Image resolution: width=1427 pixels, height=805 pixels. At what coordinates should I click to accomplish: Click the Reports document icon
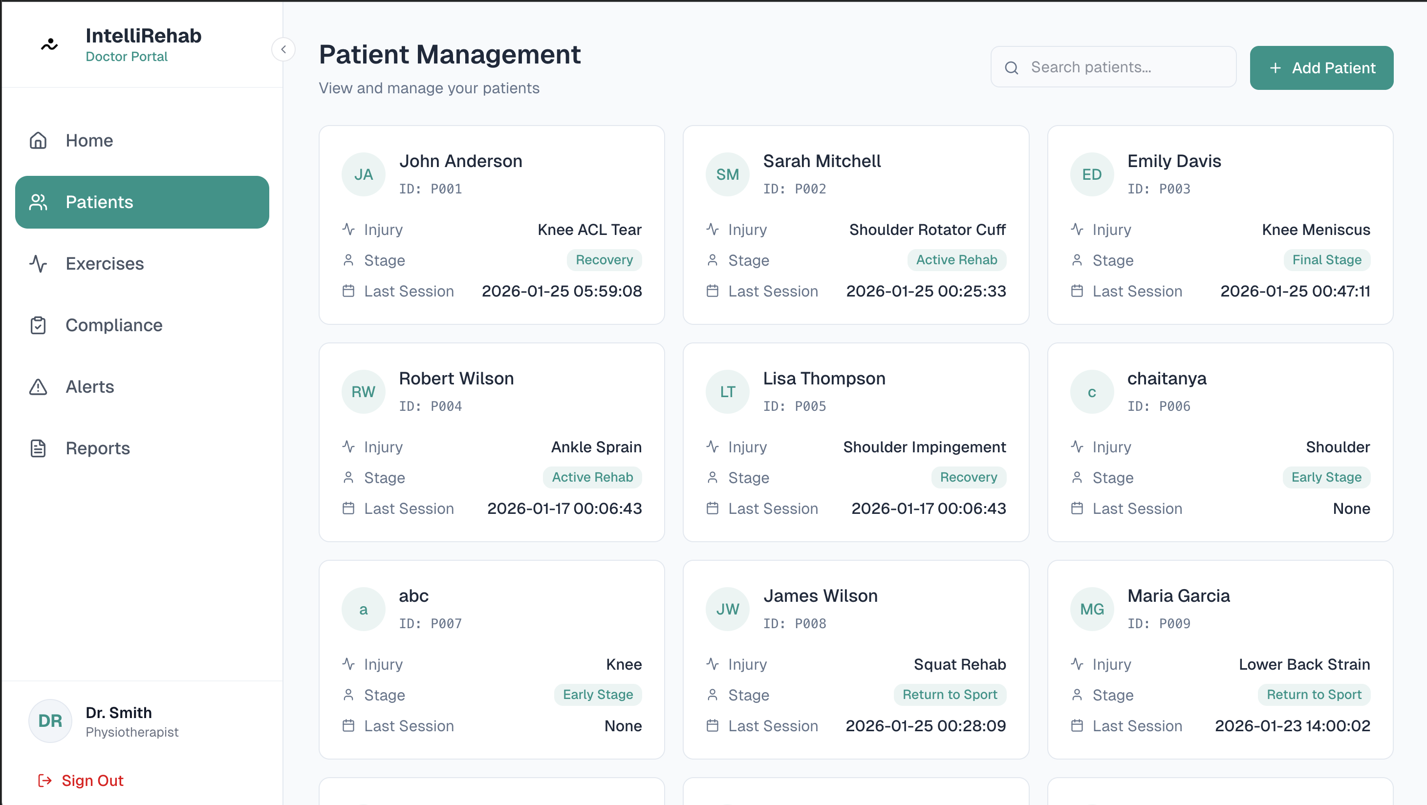[38, 448]
